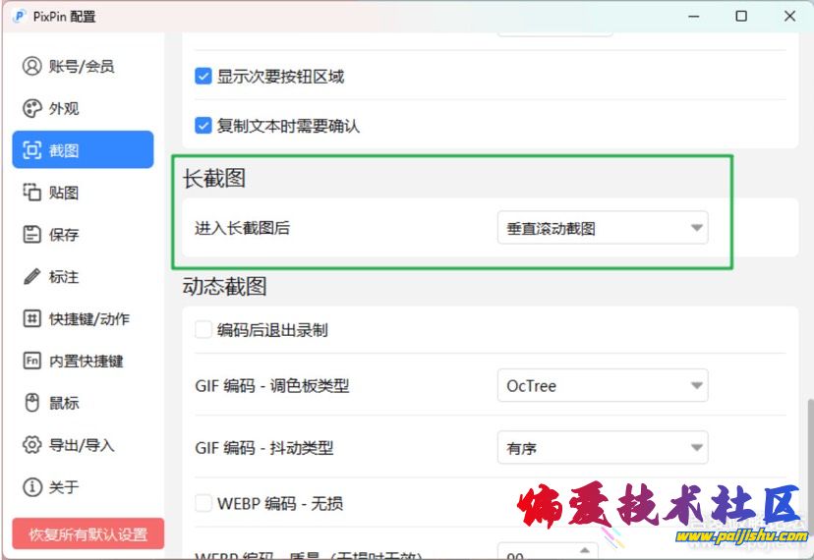Uncheck 显示次要按钮区域 checkbox
The height and width of the screenshot is (560, 814).
[203, 77]
